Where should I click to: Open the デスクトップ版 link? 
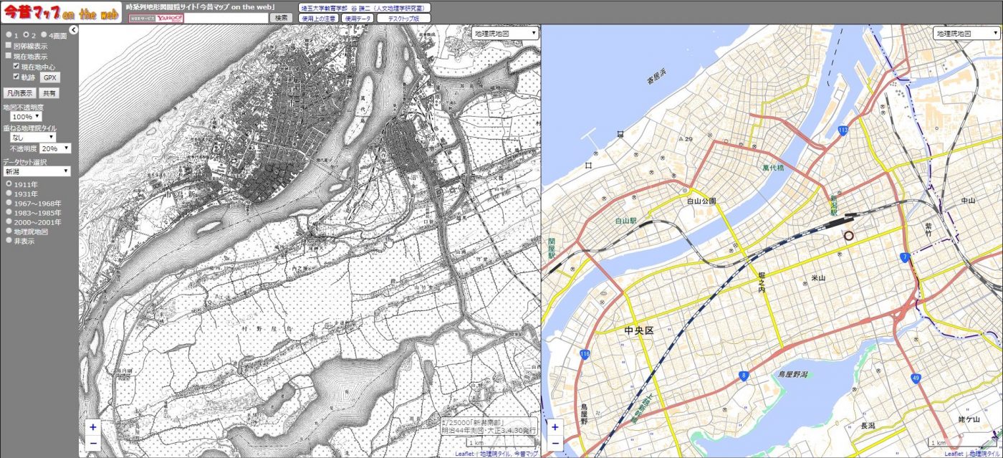point(403,18)
